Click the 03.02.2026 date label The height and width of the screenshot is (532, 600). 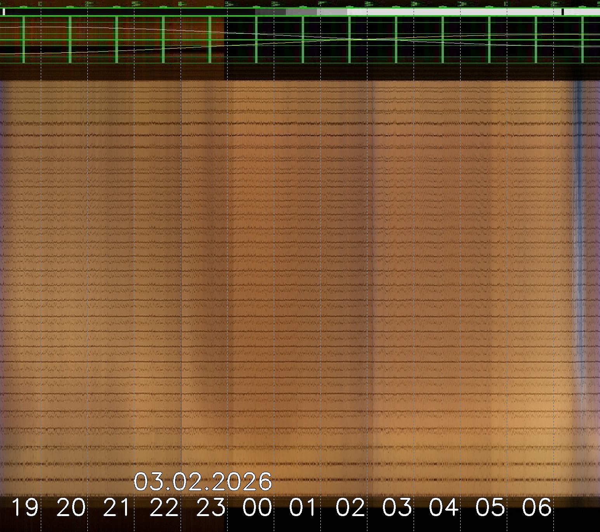pyautogui.click(x=202, y=482)
